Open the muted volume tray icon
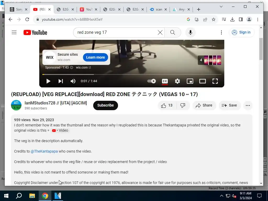This screenshot has height=201, width=268. 234,196
